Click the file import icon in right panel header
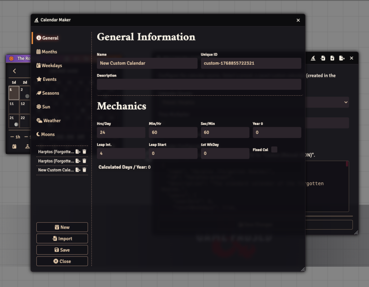 [323, 58]
